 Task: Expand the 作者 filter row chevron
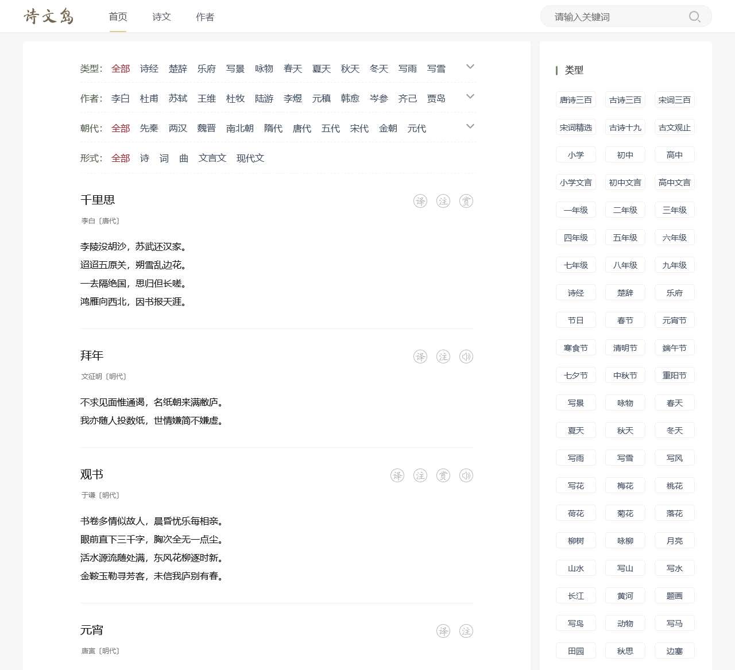pos(470,96)
